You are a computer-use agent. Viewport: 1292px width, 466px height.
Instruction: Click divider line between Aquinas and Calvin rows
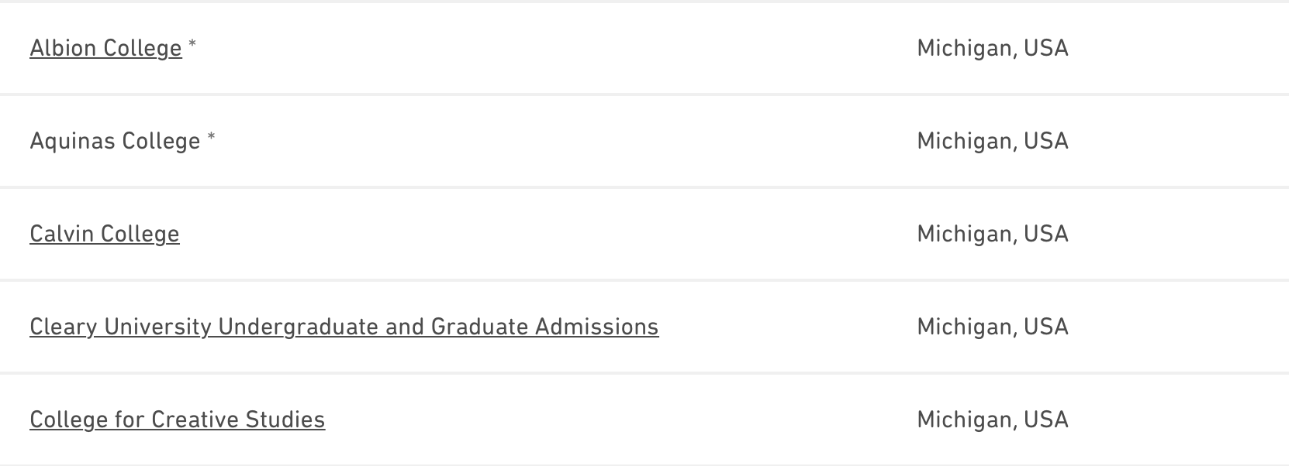tap(644, 187)
